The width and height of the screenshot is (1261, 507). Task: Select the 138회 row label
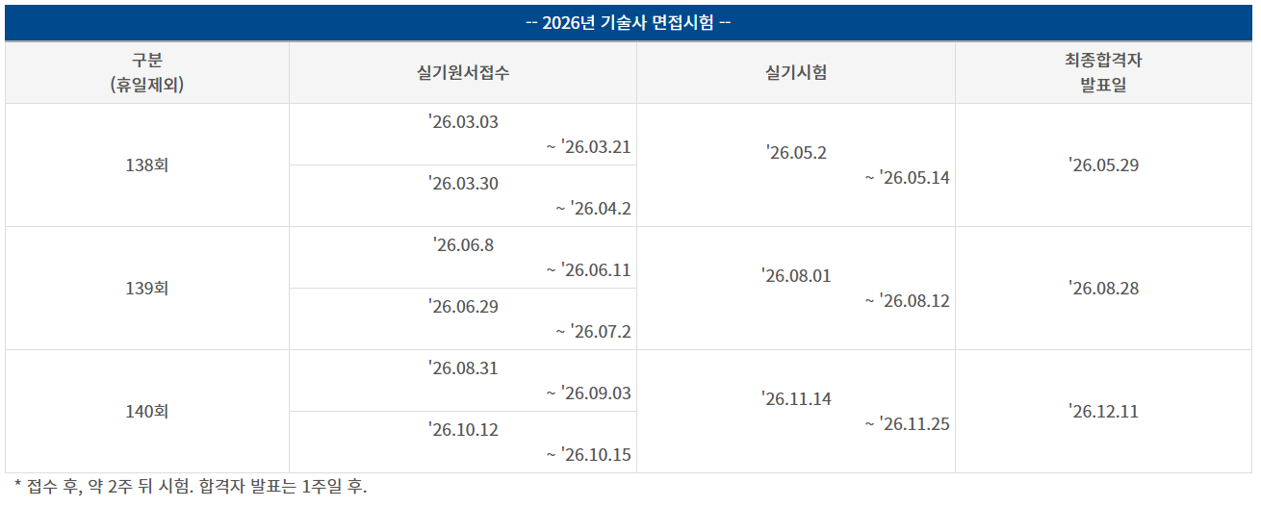[146, 165]
